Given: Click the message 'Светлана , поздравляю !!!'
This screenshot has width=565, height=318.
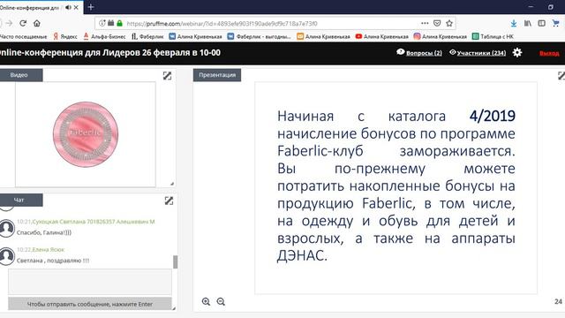Looking at the screenshot, I should coord(53,261).
